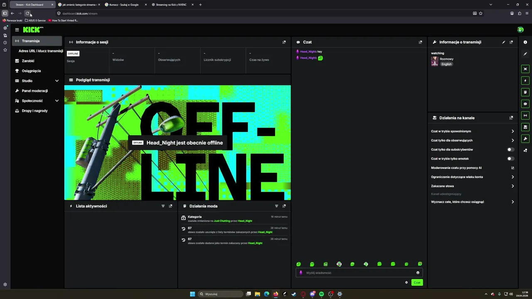Viewport: 532px width, 299px height.
Task: Open the hamburger menu next to Kick logo
Action: click(17, 30)
